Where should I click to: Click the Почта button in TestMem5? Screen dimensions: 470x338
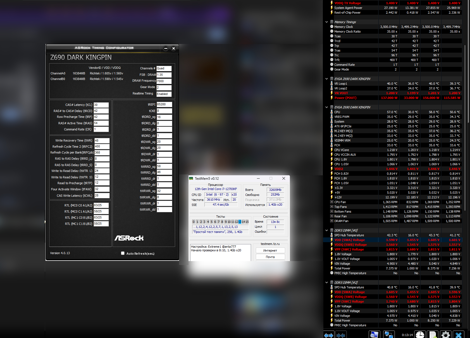[270, 257]
